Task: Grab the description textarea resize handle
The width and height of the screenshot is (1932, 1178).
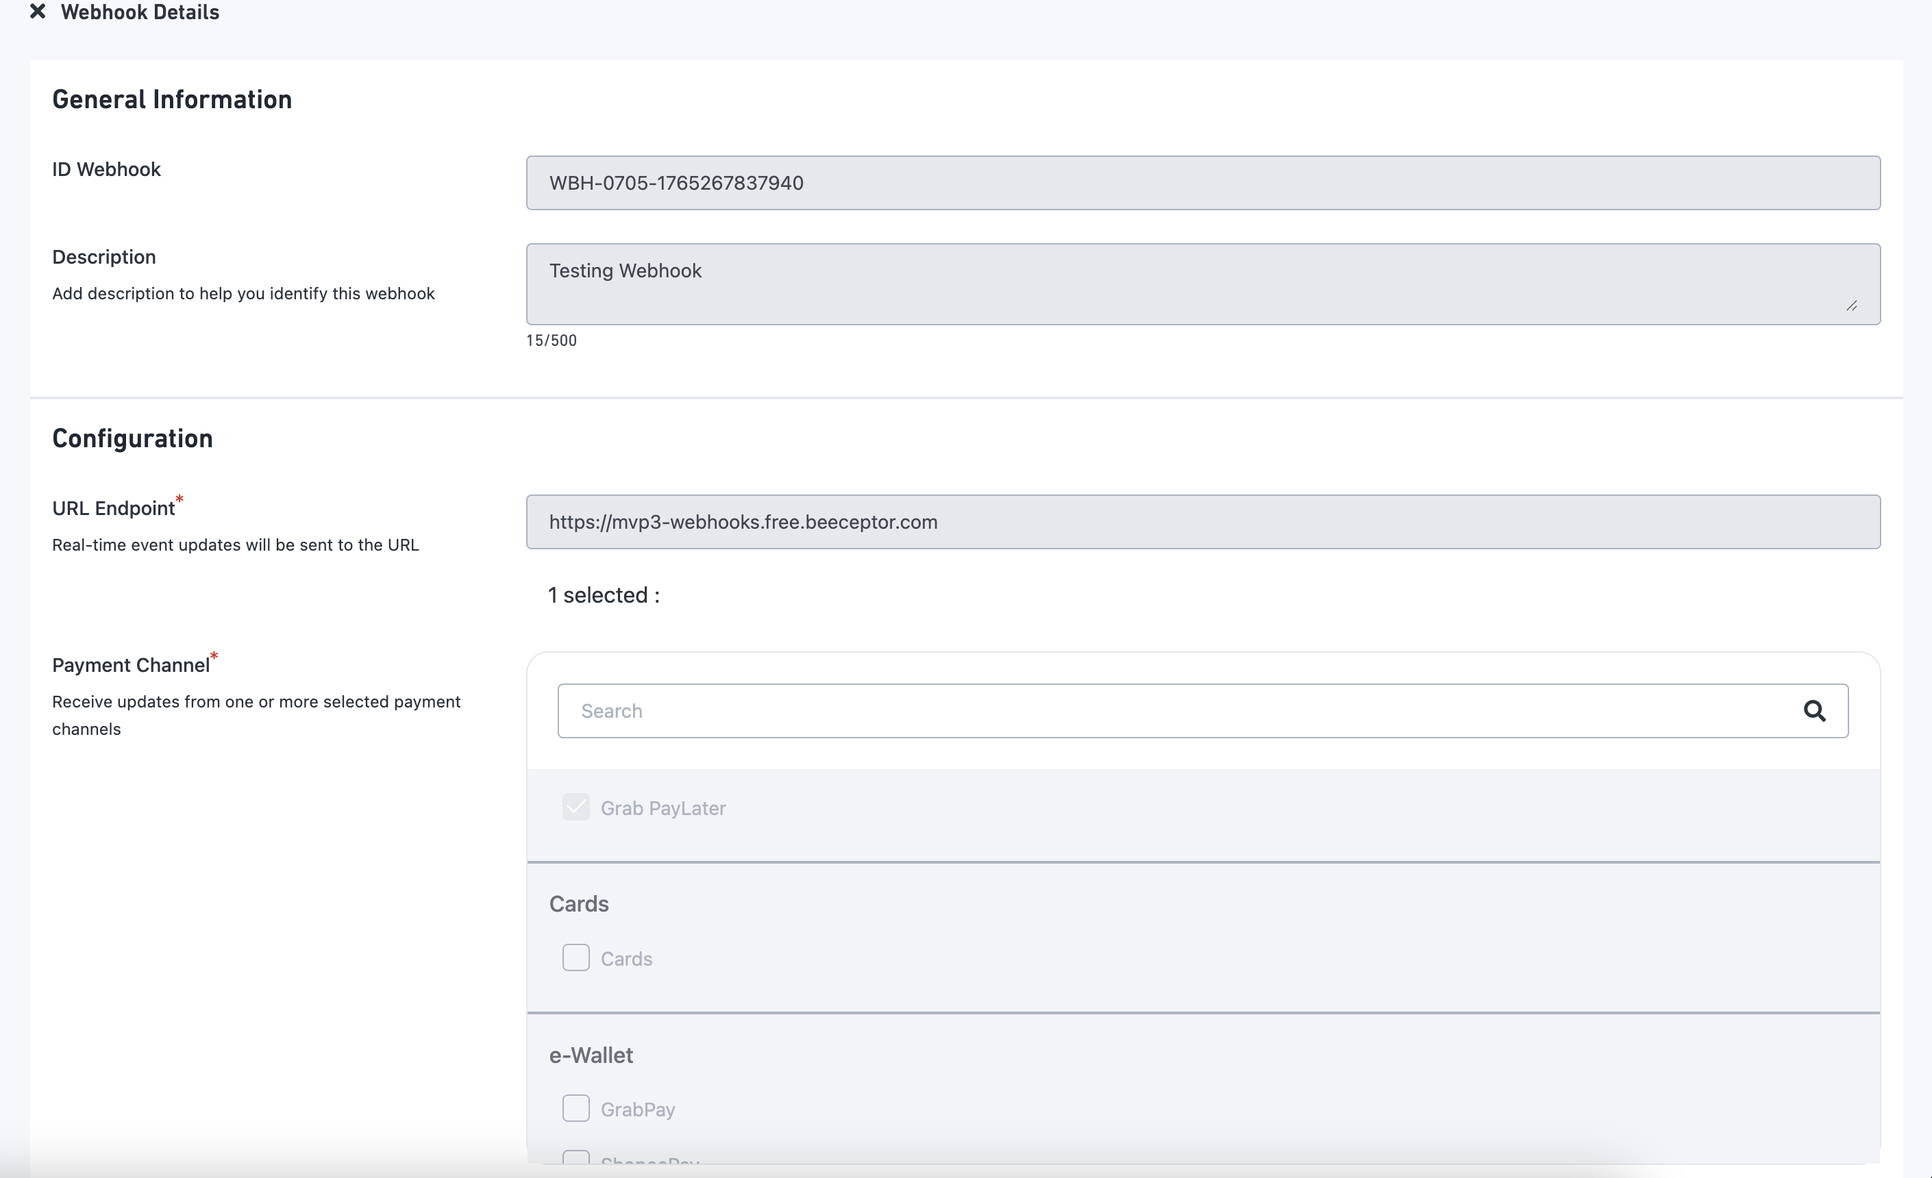Action: (x=1851, y=305)
